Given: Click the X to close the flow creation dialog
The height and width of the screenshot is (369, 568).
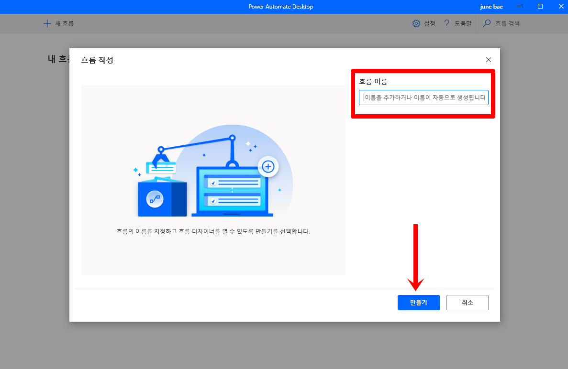Looking at the screenshot, I should coord(488,60).
